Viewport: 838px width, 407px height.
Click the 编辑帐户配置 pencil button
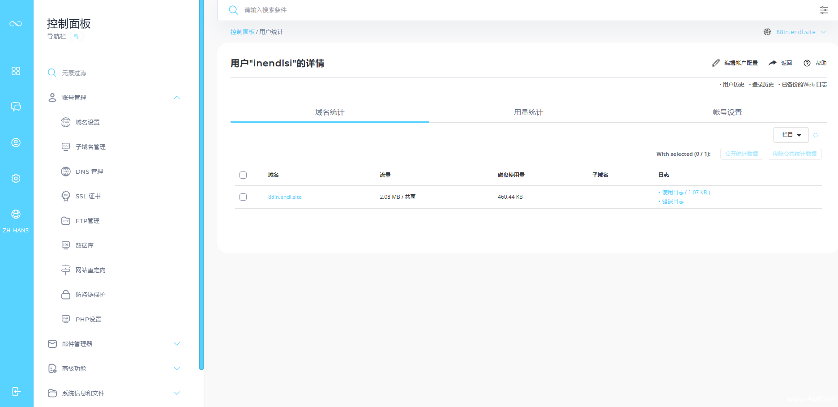pos(735,63)
